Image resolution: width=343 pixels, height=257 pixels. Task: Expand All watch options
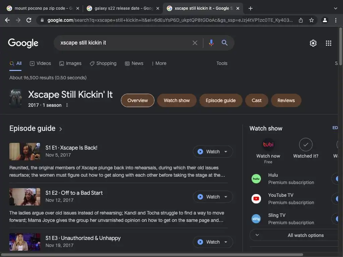294,235
